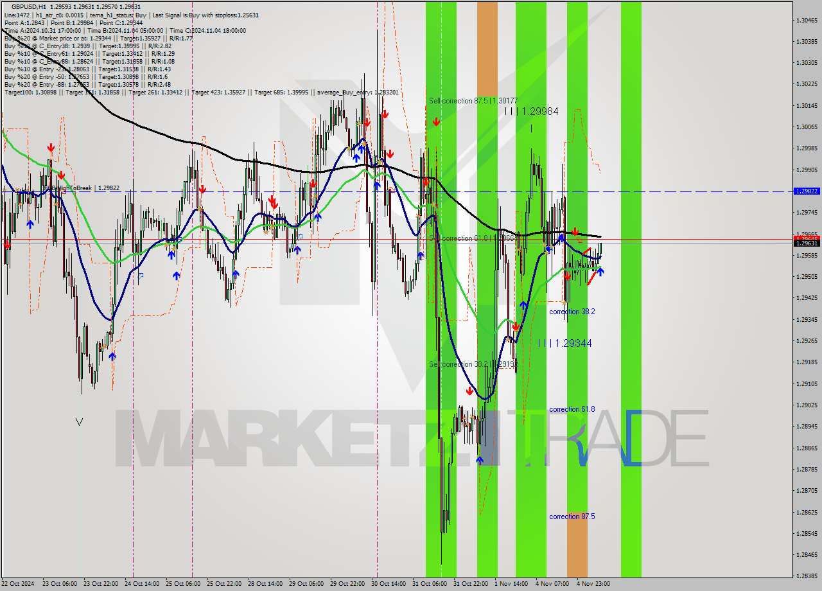Click the 1.30305 price axis label

pyautogui.click(x=807, y=62)
